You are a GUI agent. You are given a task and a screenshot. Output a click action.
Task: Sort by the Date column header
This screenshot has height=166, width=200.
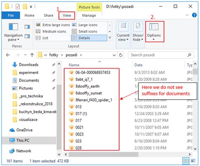[138, 65]
